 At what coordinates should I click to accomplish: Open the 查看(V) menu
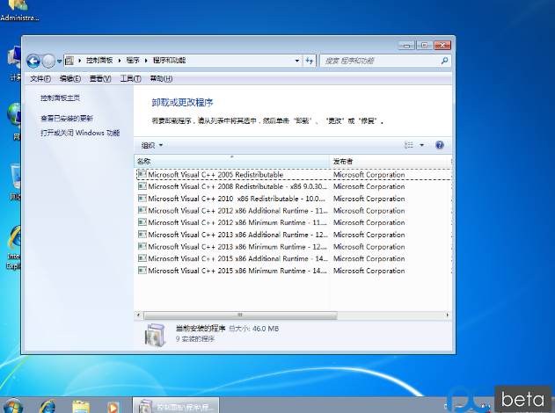click(100, 79)
